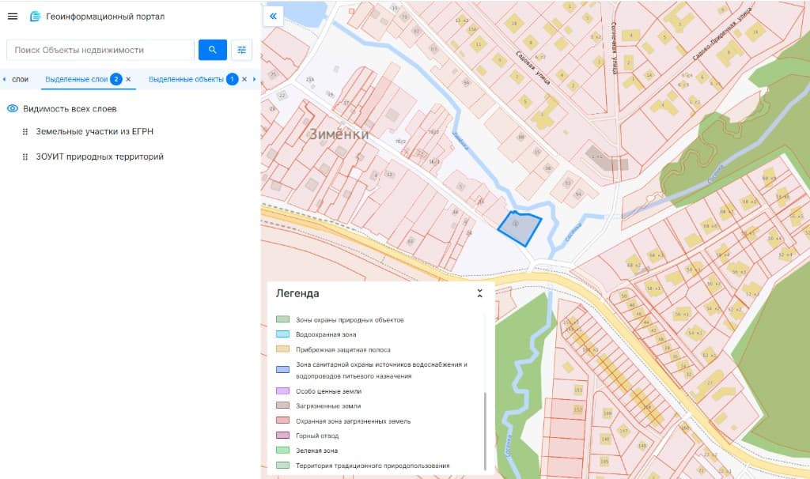Grab drag handle of Земельные участки из ЕГРН
Screen dimensions: 810x479
pyautogui.click(x=25, y=132)
